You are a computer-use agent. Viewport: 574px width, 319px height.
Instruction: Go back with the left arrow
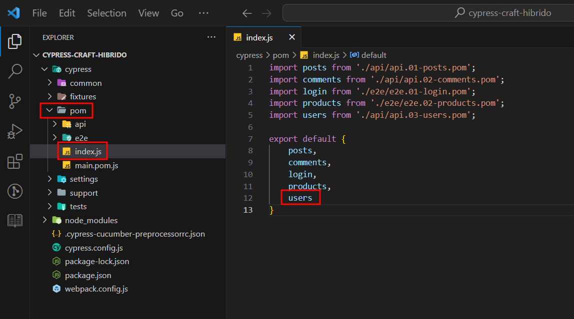click(247, 13)
